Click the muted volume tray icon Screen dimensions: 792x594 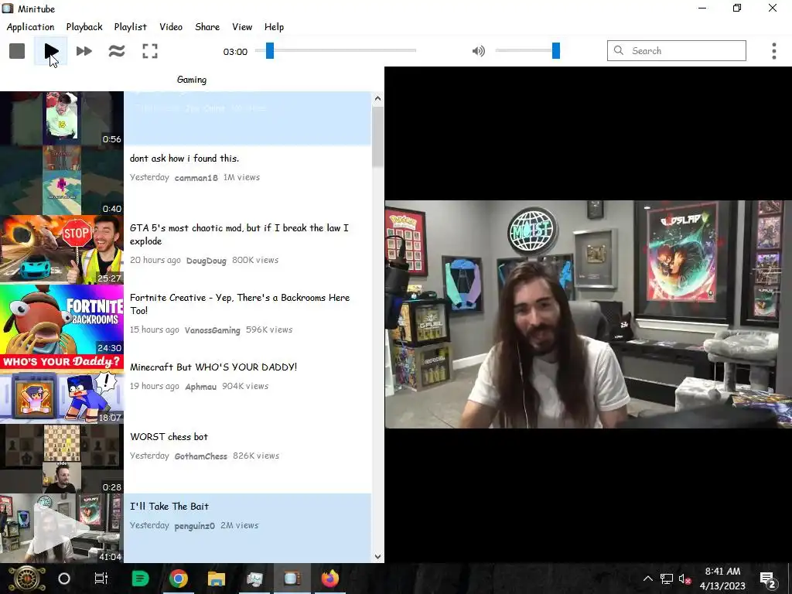click(x=685, y=579)
